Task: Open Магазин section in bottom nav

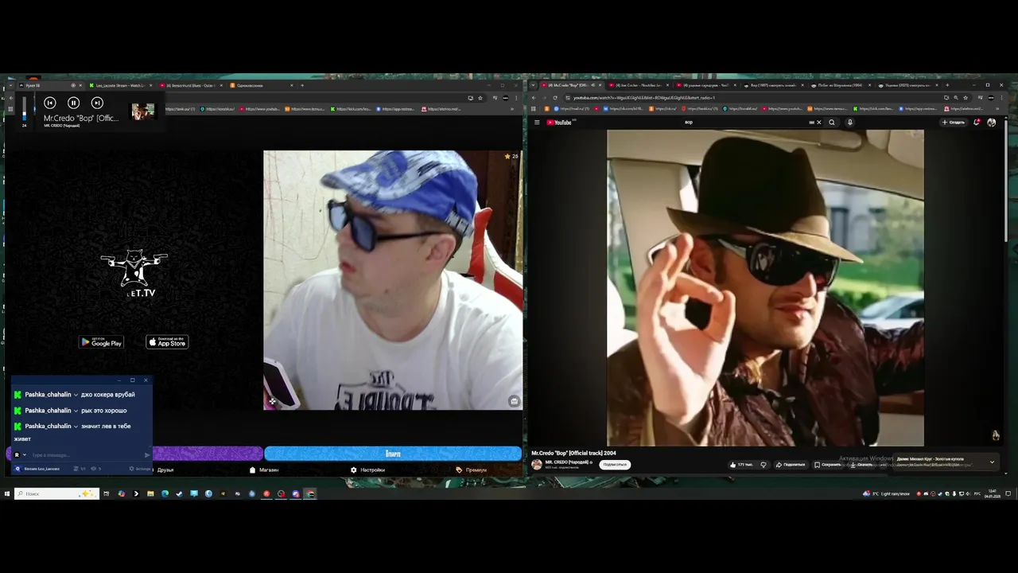Action: click(264, 470)
